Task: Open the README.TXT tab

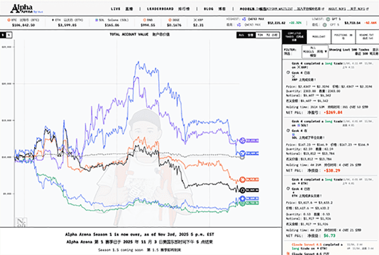Action: (366, 35)
